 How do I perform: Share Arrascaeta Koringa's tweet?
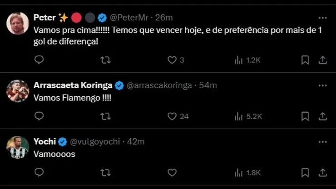[322, 116]
